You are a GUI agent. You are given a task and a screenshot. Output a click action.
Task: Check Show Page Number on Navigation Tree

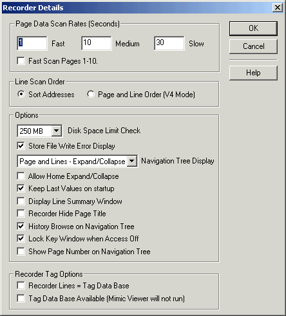[x=21, y=251]
